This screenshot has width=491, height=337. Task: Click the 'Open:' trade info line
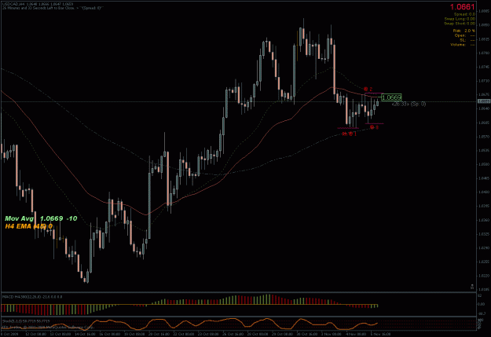465,35
